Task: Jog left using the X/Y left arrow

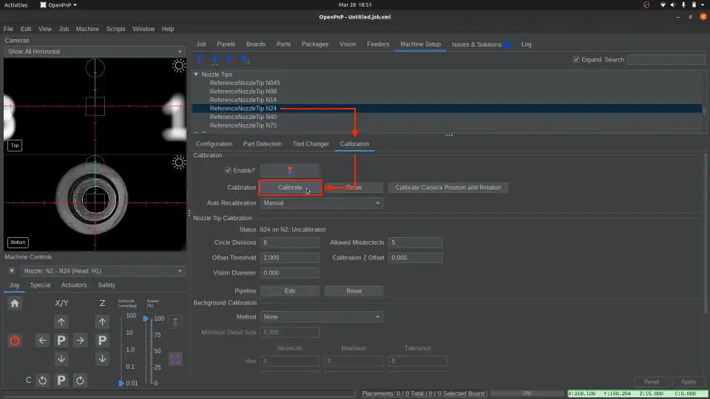Action: (x=42, y=341)
